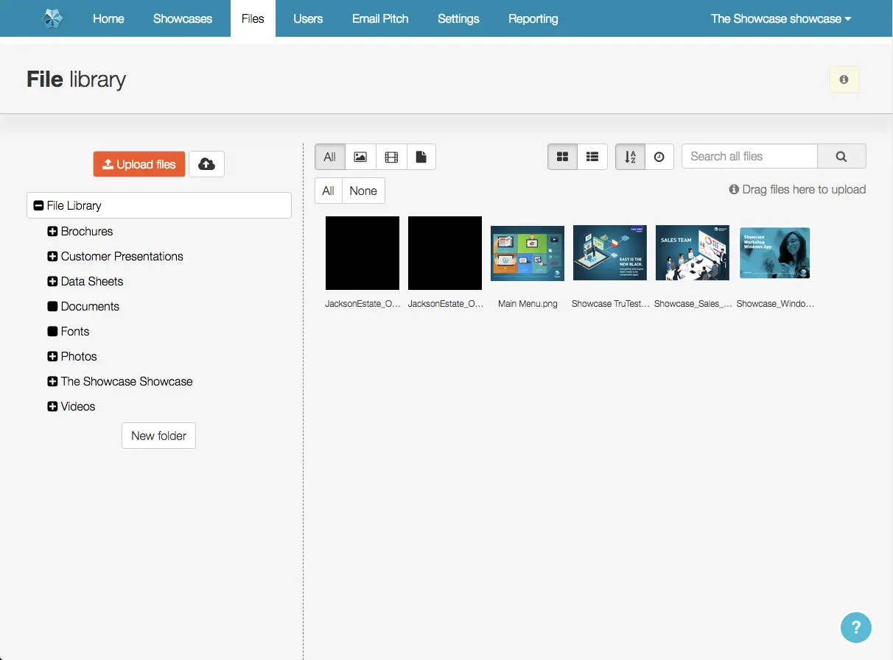Filter files by document icon
Screen dimensions: 893x660
[x=421, y=157]
